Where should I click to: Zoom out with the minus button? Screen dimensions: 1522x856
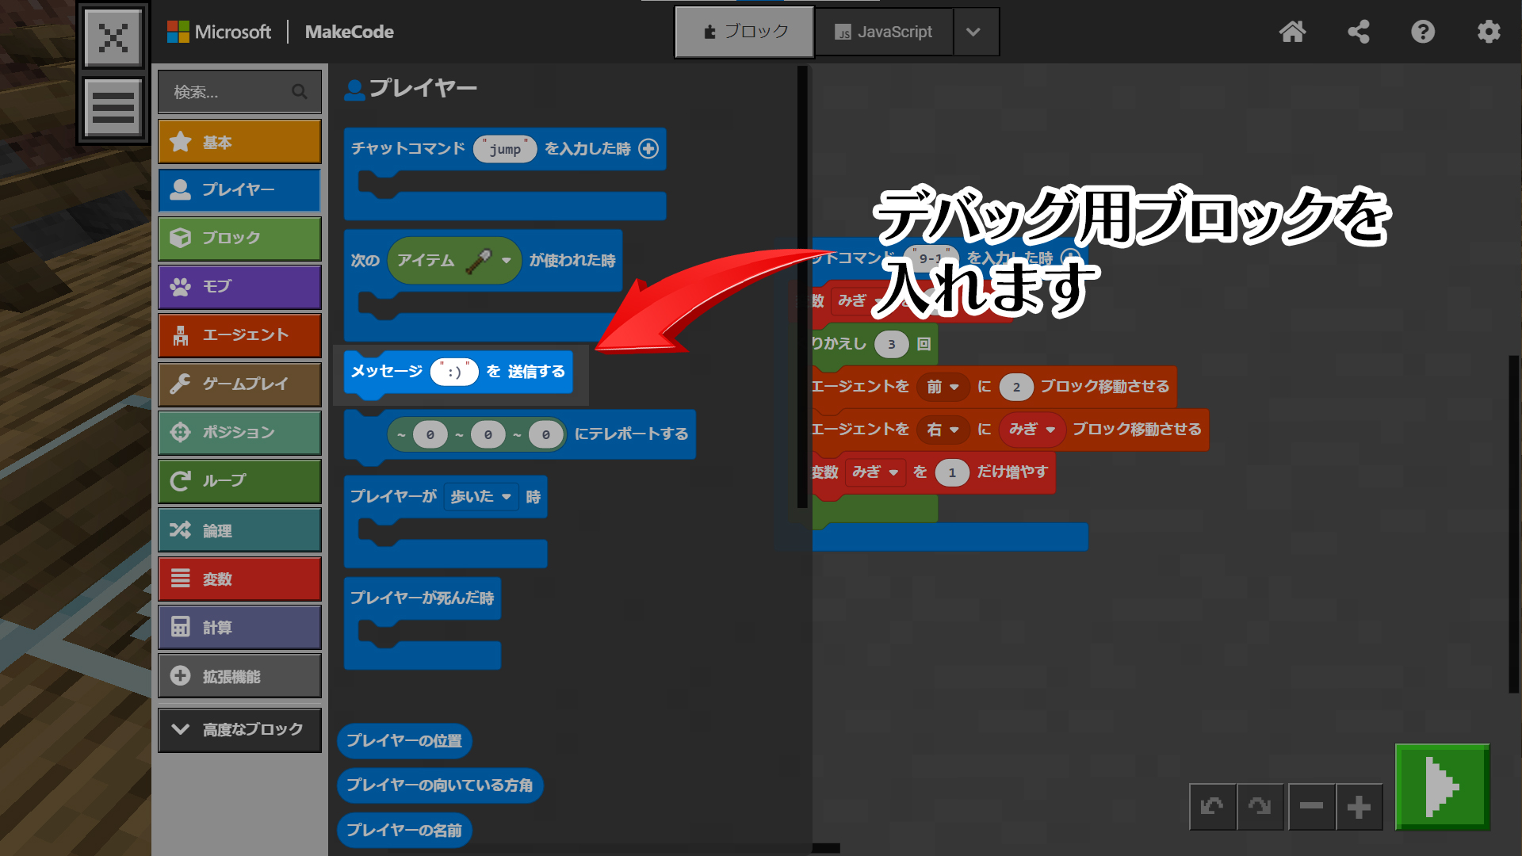coord(1311,807)
